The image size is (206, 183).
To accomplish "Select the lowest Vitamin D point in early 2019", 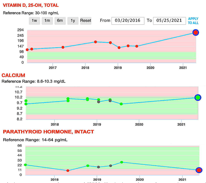I will 119,48.
